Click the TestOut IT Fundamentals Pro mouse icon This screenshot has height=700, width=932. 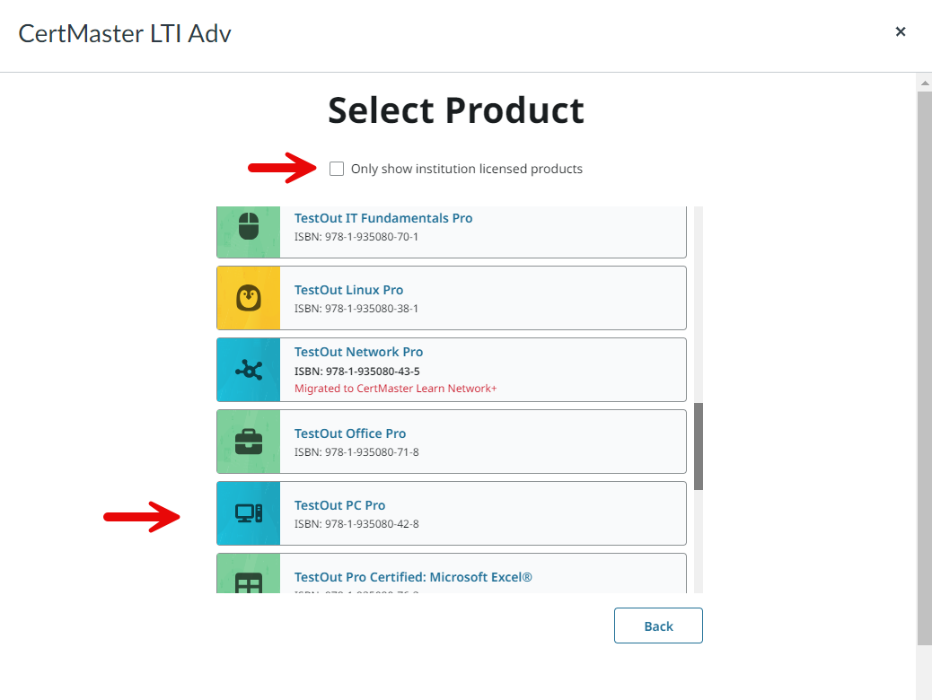click(249, 226)
